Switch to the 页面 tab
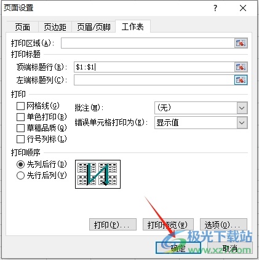Viewport: 259px width, 260px height. point(22,27)
